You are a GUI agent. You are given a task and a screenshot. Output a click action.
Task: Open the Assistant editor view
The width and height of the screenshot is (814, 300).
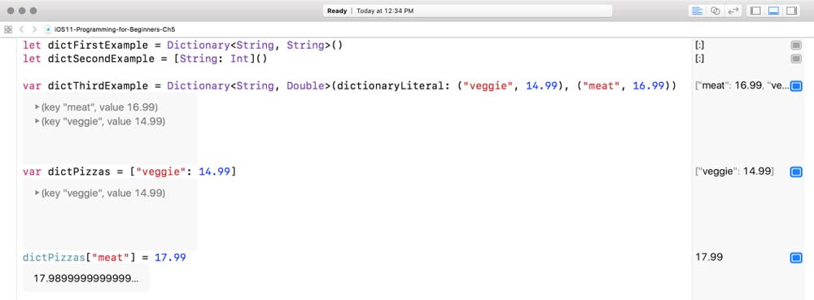click(715, 11)
